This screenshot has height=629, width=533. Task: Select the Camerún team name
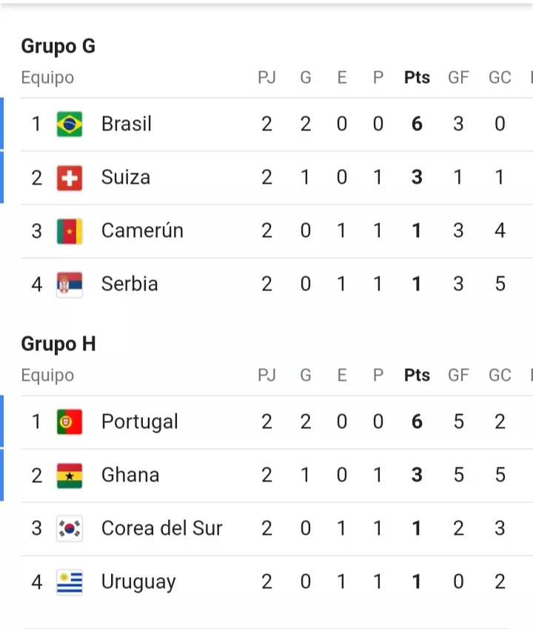click(142, 231)
